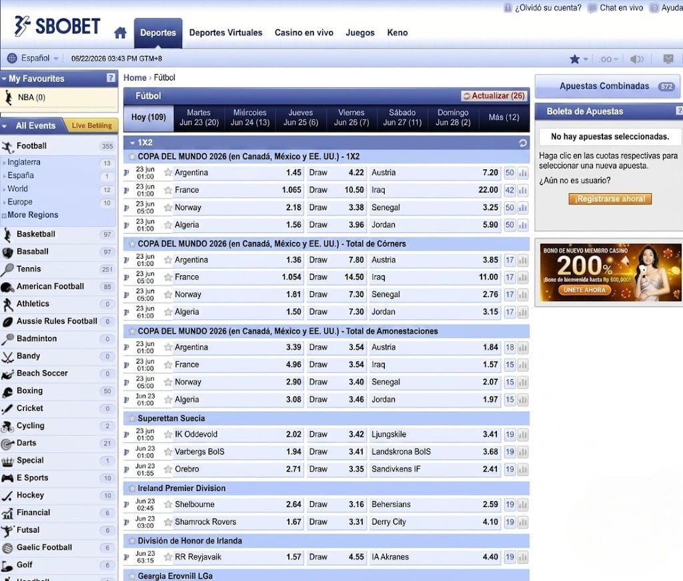This screenshot has width=683, height=581.
Task: Open the messages envelope icon
Action: (x=668, y=59)
